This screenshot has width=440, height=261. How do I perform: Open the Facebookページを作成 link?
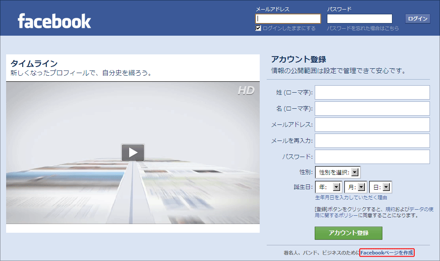tap(387, 253)
